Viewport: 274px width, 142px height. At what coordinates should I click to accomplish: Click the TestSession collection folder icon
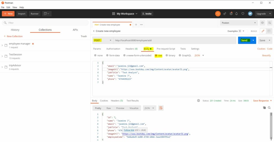click(x=6, y=56)
